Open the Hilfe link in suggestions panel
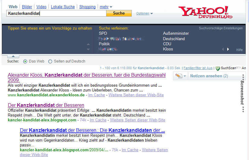Viewport: 249px width, 160px height. tap(239, 50)
